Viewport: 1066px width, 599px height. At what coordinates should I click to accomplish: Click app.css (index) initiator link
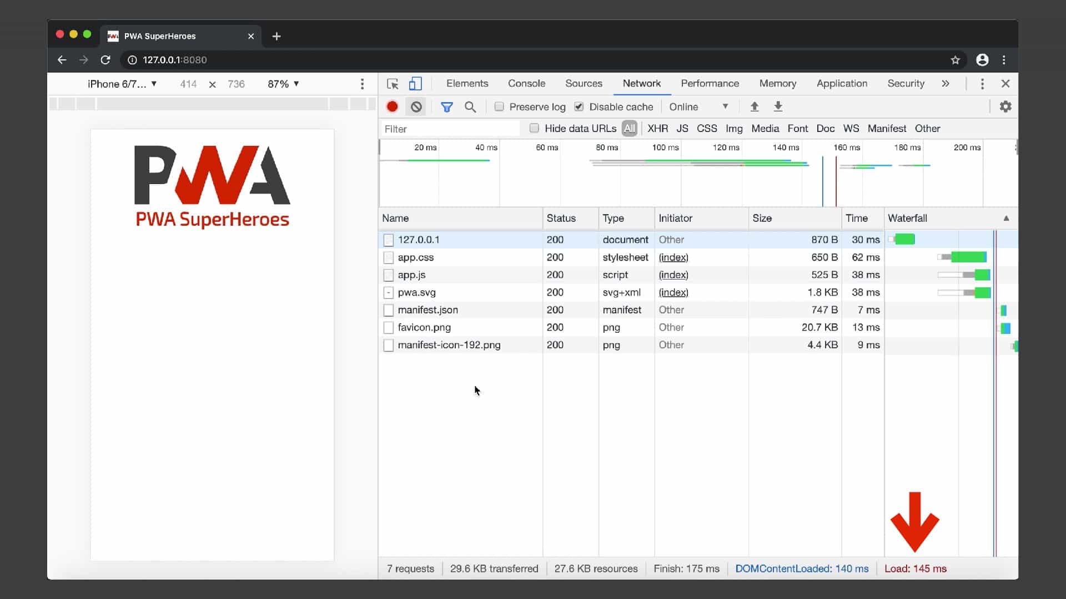(673, 257)
